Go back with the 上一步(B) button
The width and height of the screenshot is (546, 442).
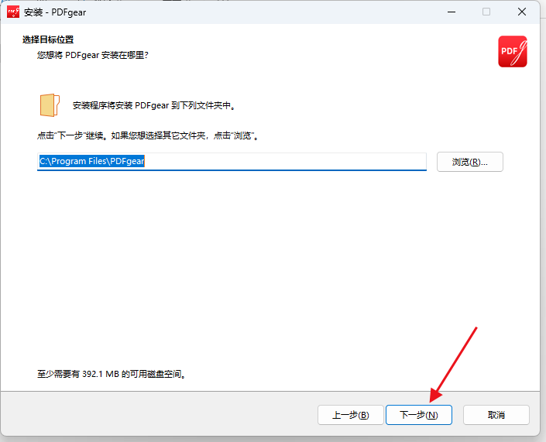point(350,415)
